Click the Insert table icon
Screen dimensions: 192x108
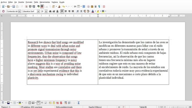pos(78,7)
